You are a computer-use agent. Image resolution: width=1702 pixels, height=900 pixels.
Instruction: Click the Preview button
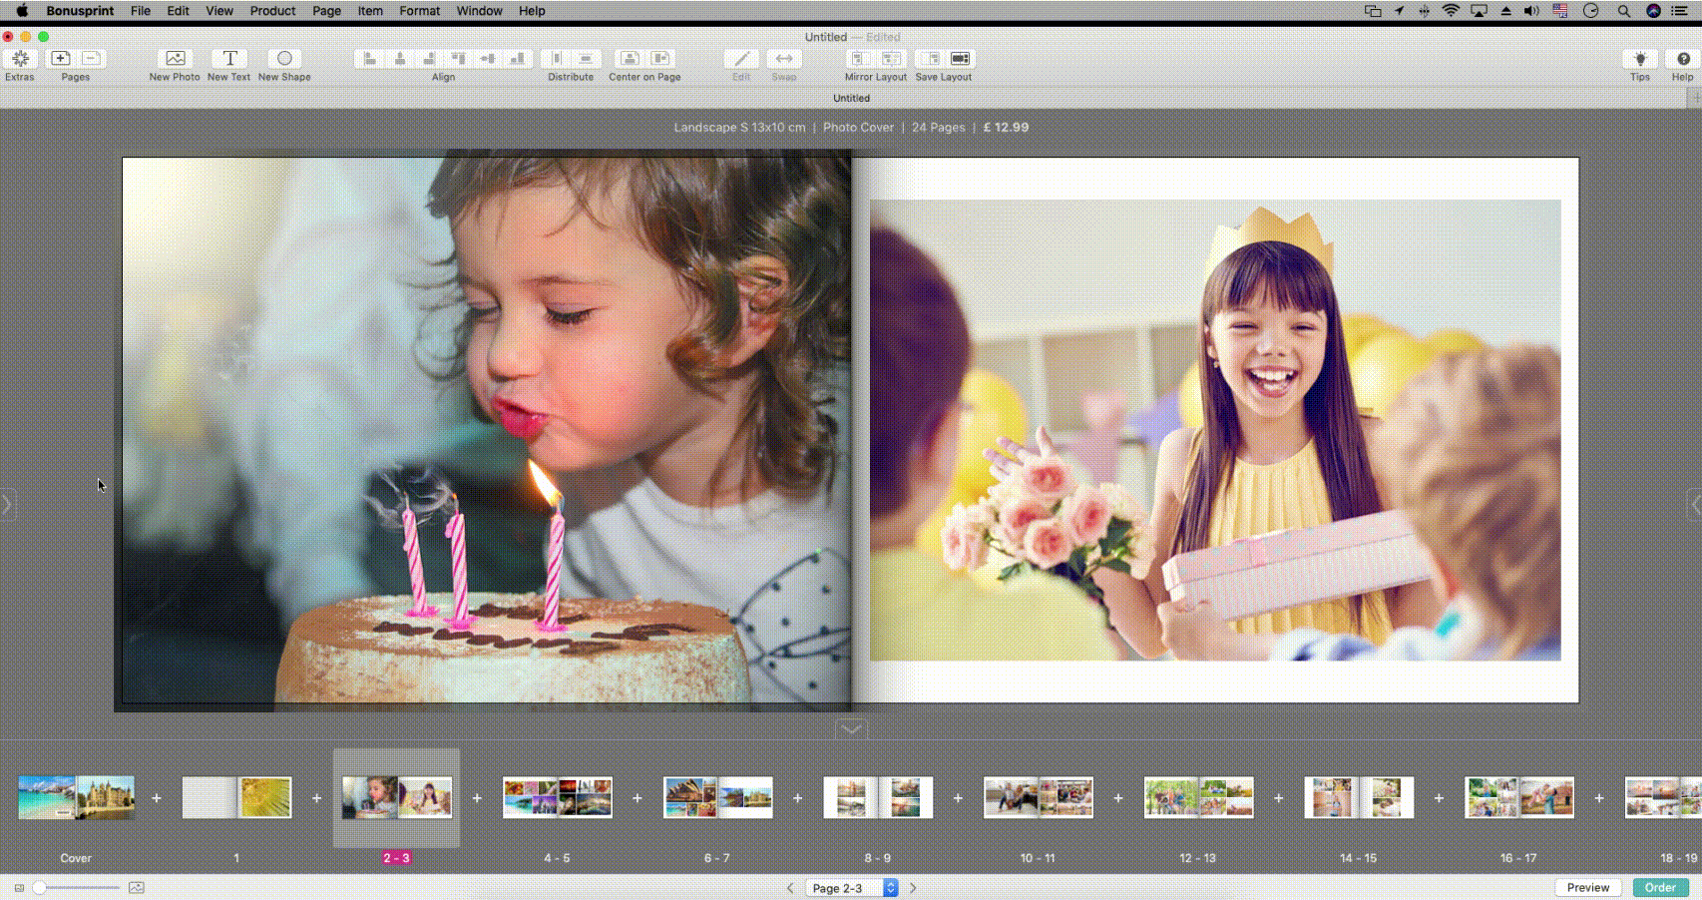[1587, 887]
